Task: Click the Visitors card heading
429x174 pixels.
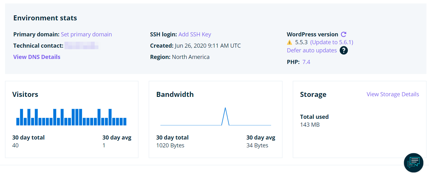Action: 25,94
